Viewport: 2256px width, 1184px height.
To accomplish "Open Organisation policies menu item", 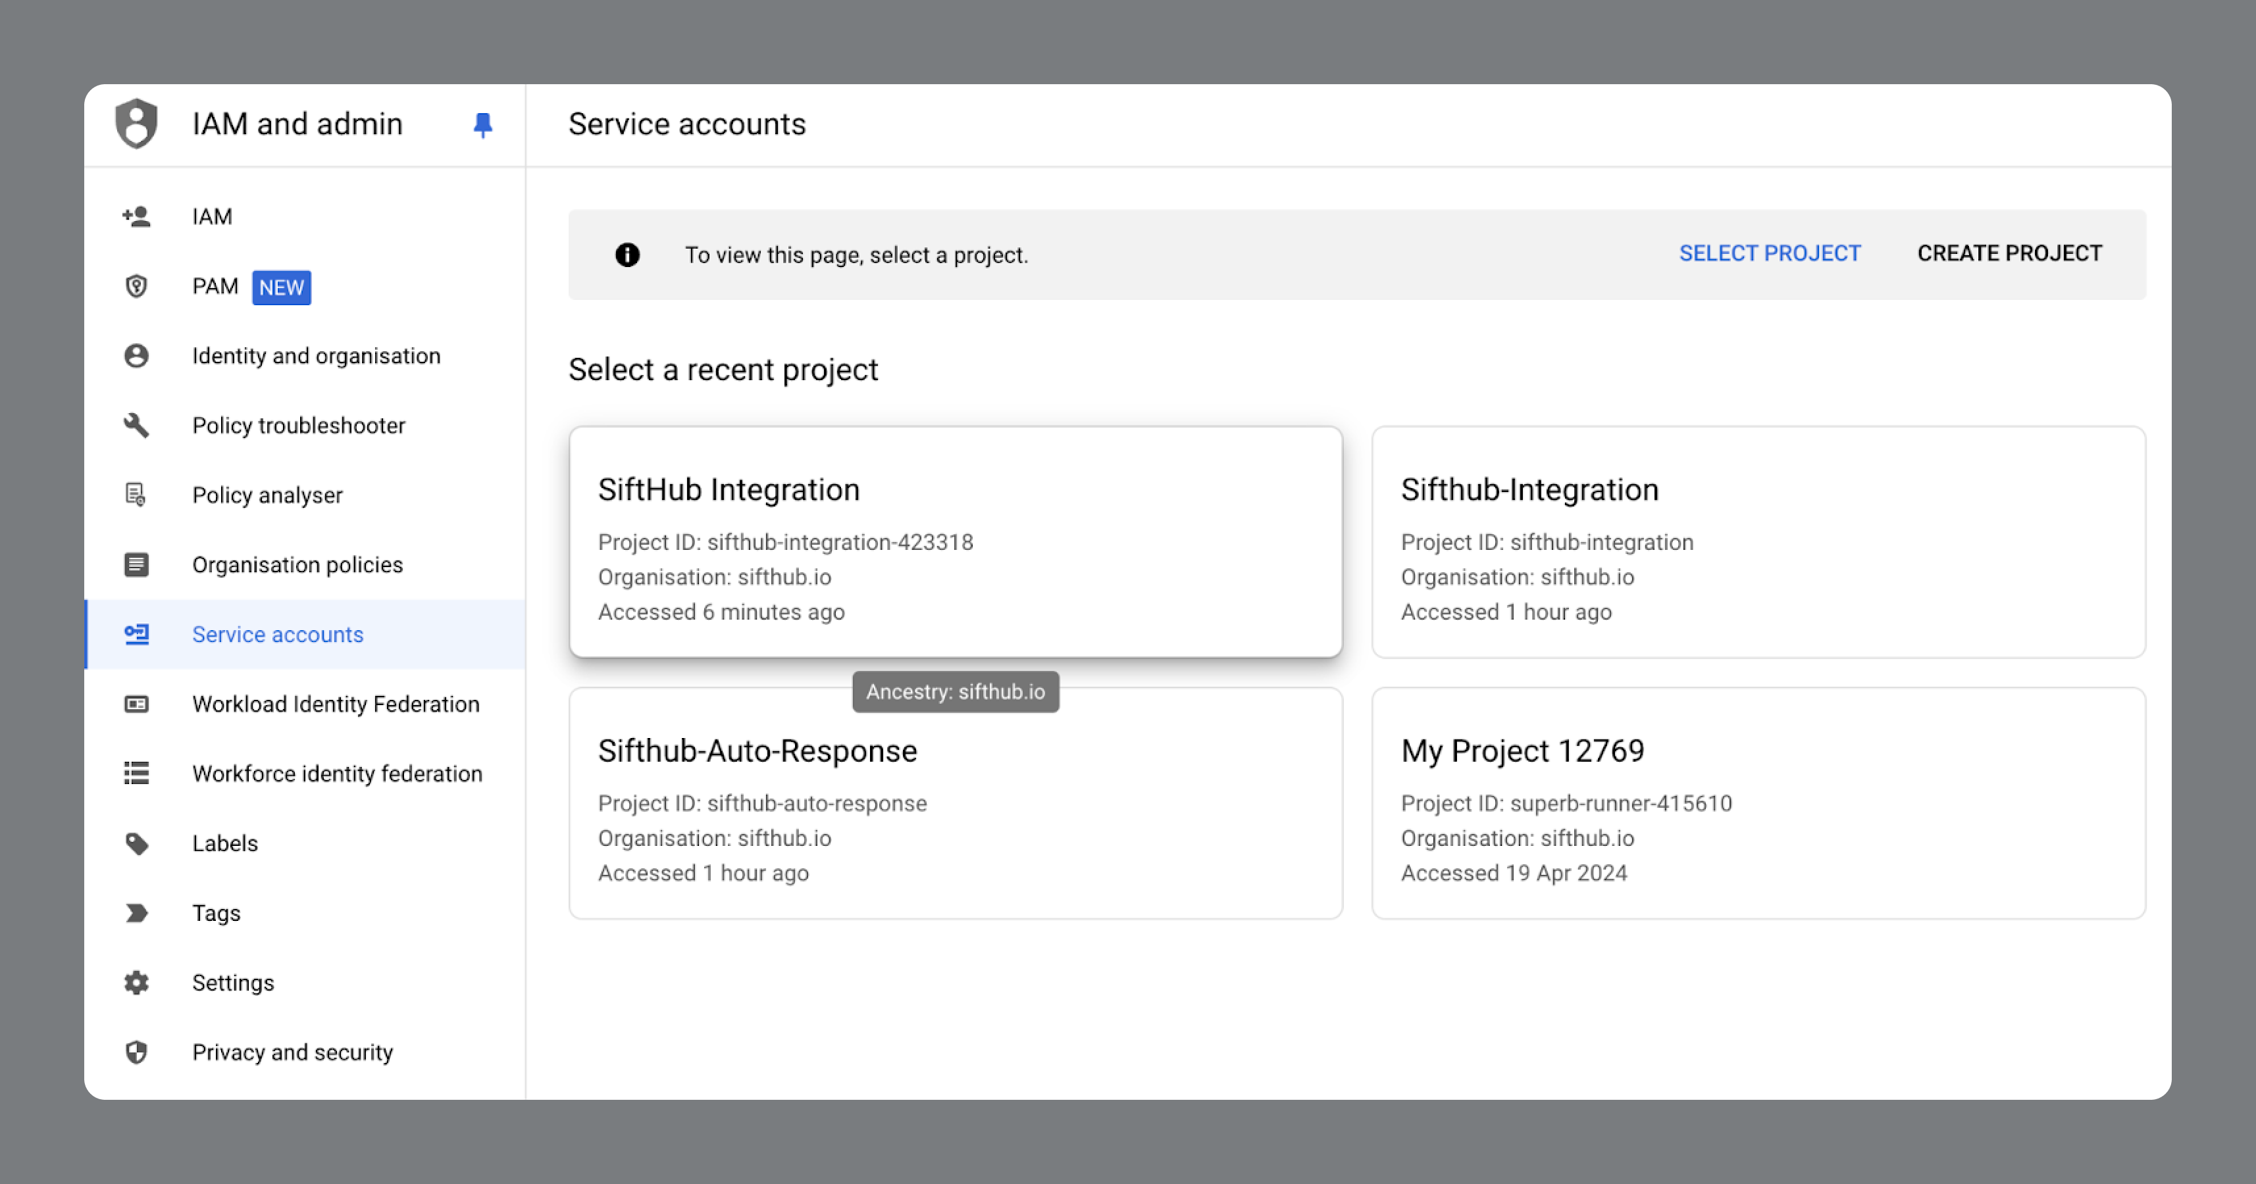I will [297, 564].
